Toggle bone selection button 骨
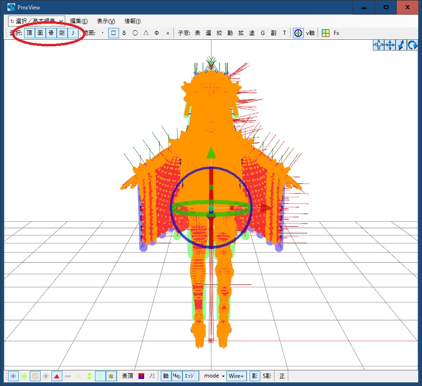422x386 pixels. pyautogui.click(x=51, y=33)
